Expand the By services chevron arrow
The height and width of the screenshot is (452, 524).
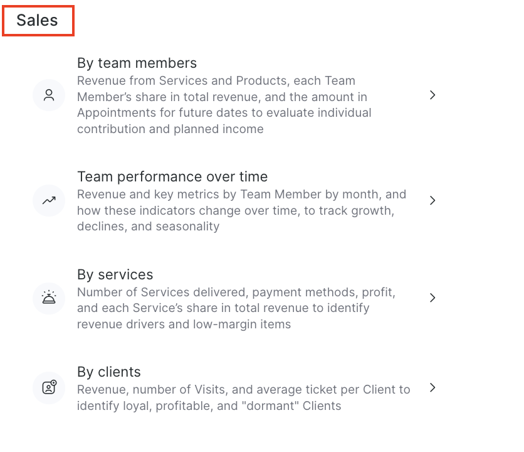tap(432, 298)
